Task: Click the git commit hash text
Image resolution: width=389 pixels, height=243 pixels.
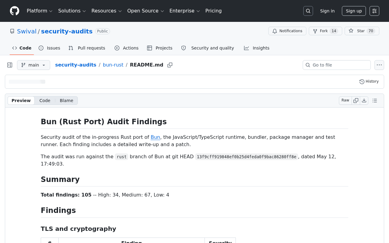Action: click(x=246, y=157)
